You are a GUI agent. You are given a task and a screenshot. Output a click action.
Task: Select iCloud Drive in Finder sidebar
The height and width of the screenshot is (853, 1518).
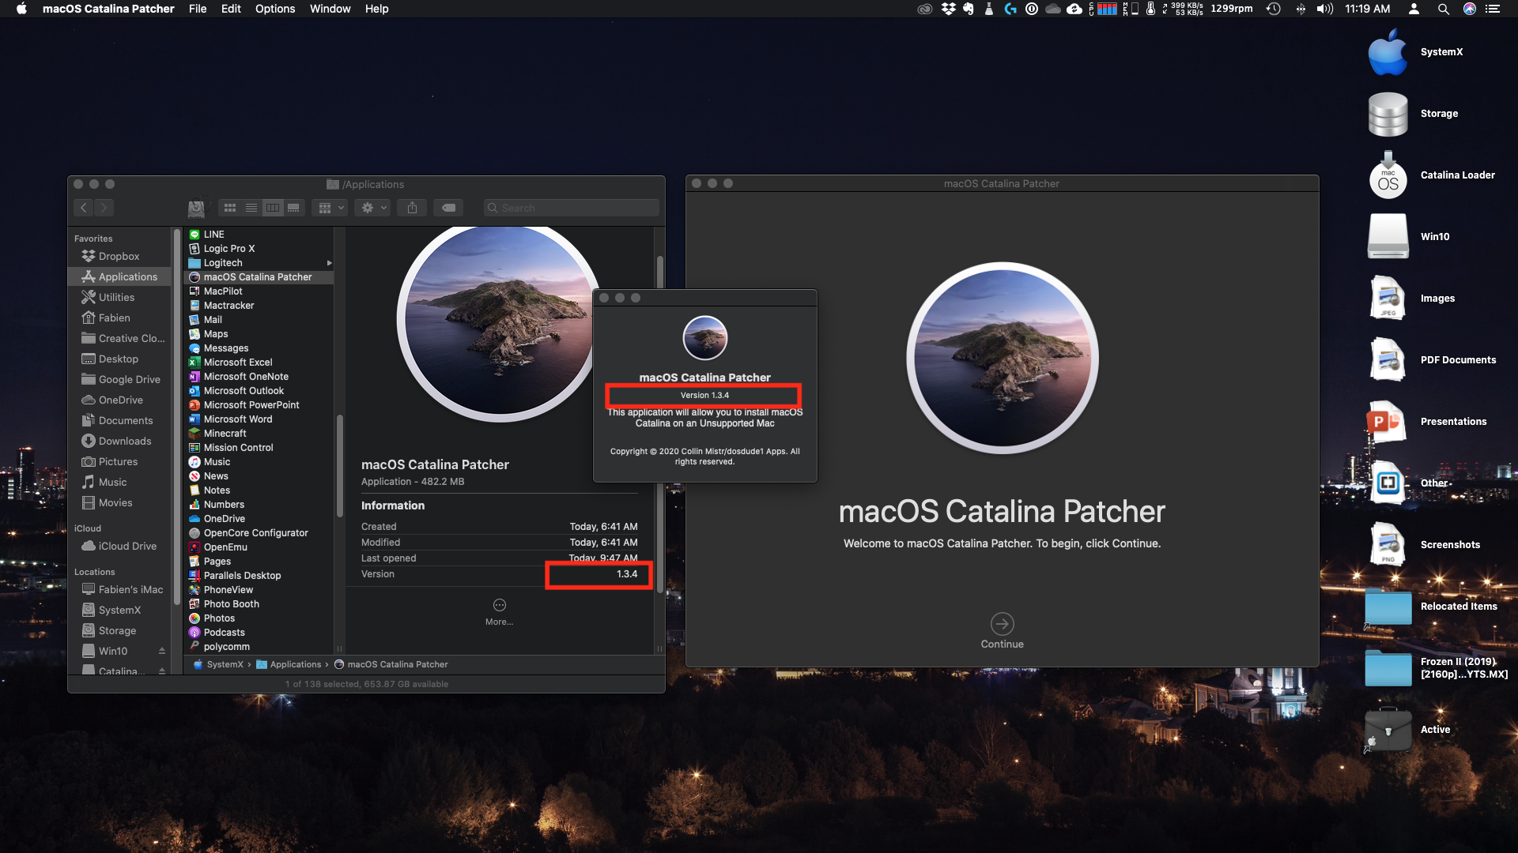tap(119, 546)
